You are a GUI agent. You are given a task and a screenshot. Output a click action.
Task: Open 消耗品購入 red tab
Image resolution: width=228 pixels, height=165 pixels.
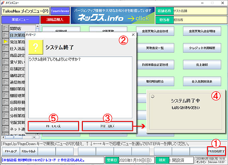(55, 20)
